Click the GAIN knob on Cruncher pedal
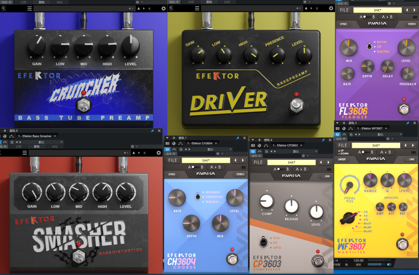Viewport: 419px width, 275px height. pyautogui.click(x=36, y=45)
